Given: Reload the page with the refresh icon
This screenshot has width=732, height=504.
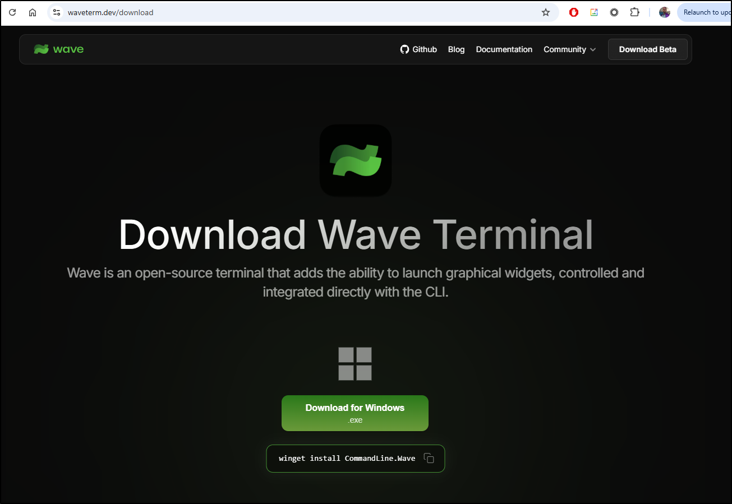Looking at the screenshot, I should point(12,12).
